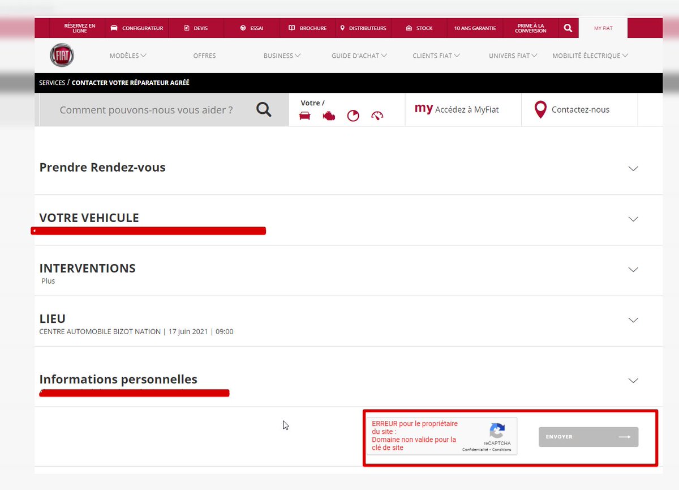Click the Configurateur car icon
The height and width of the screenshot is (490, 679).
click(114, 28)
